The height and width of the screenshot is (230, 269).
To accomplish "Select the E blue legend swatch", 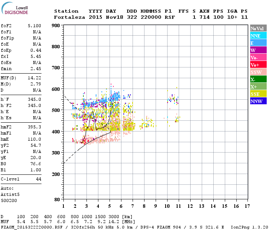I will coord(258,43).
